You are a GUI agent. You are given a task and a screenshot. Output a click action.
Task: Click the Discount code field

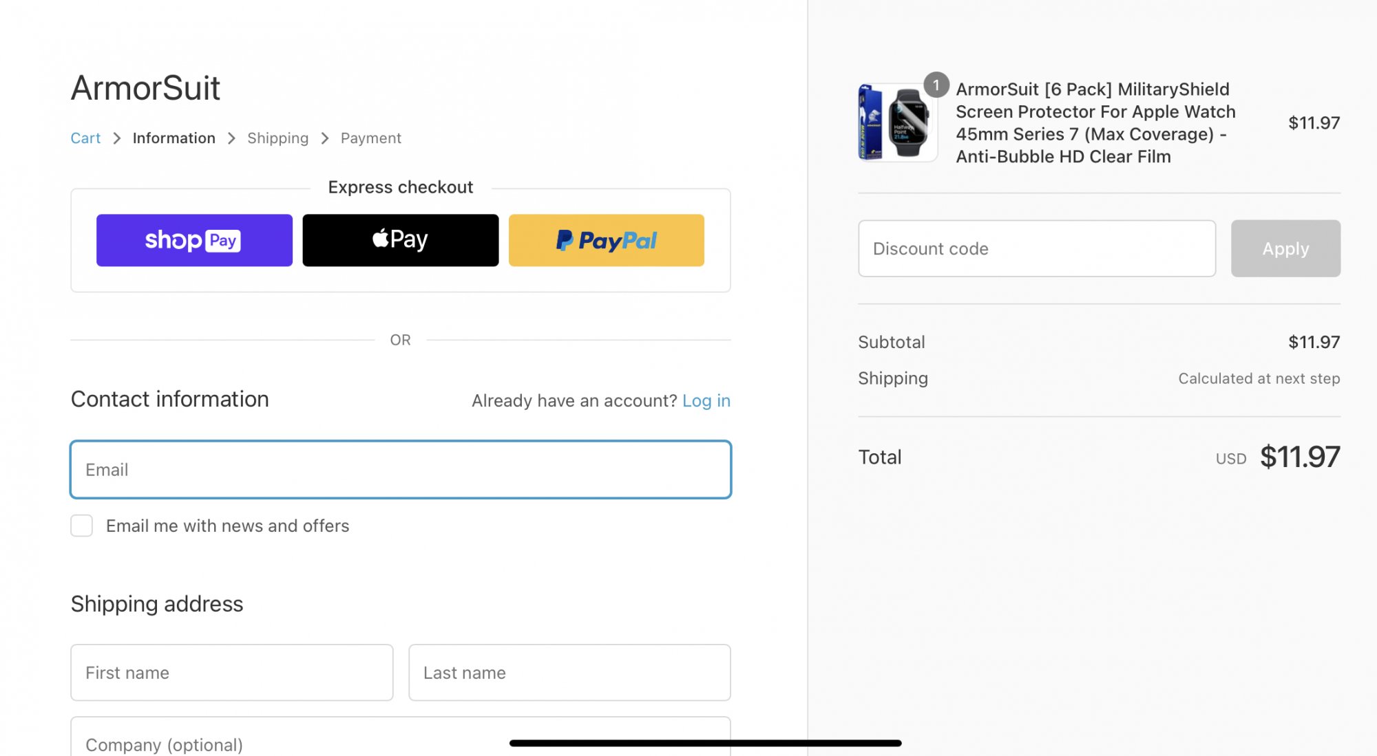pyautogui.click(x=1036, y=248)
